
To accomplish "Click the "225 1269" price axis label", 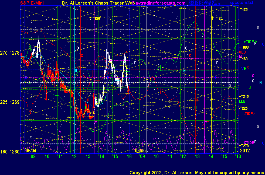I will (x=10, y=102).
